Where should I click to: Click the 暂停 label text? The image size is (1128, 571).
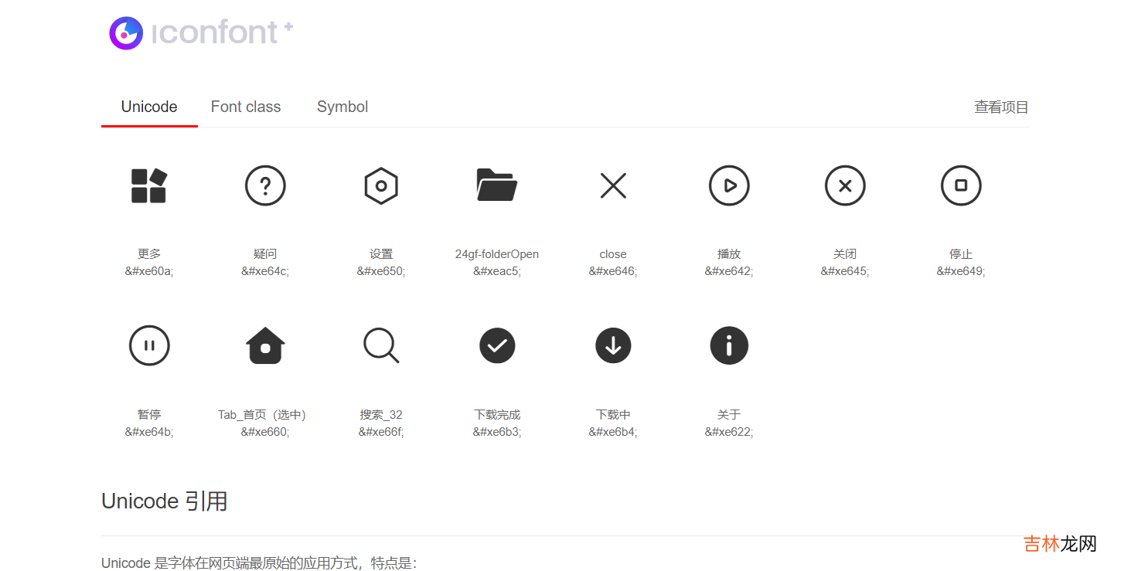149,415
